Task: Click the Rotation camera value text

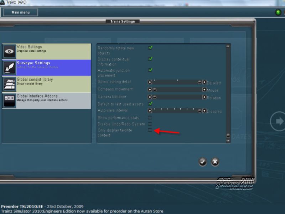Action: click(x=214, y=98)
